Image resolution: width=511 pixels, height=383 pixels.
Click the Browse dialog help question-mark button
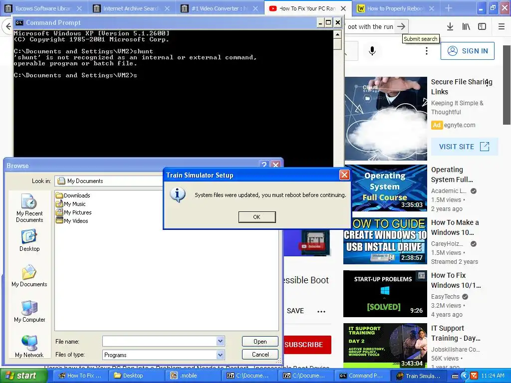coord(264,165)
